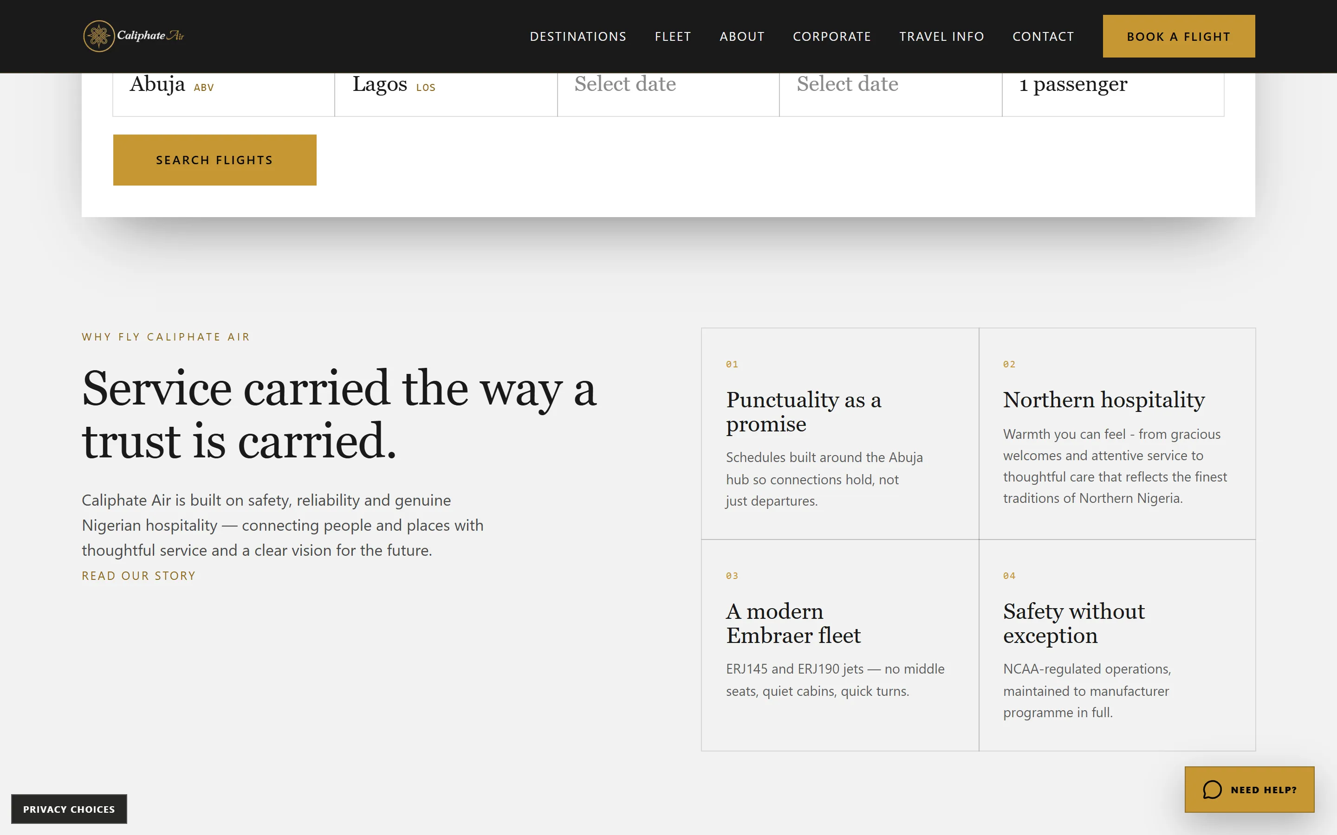Click the chat bubble icon in Need Help
This screenshot has width=1337, height=835.
(x=1212, y=790)
